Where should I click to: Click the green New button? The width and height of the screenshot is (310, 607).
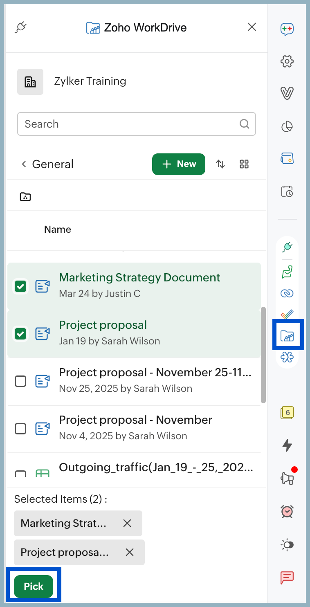(x=179, y=164)
